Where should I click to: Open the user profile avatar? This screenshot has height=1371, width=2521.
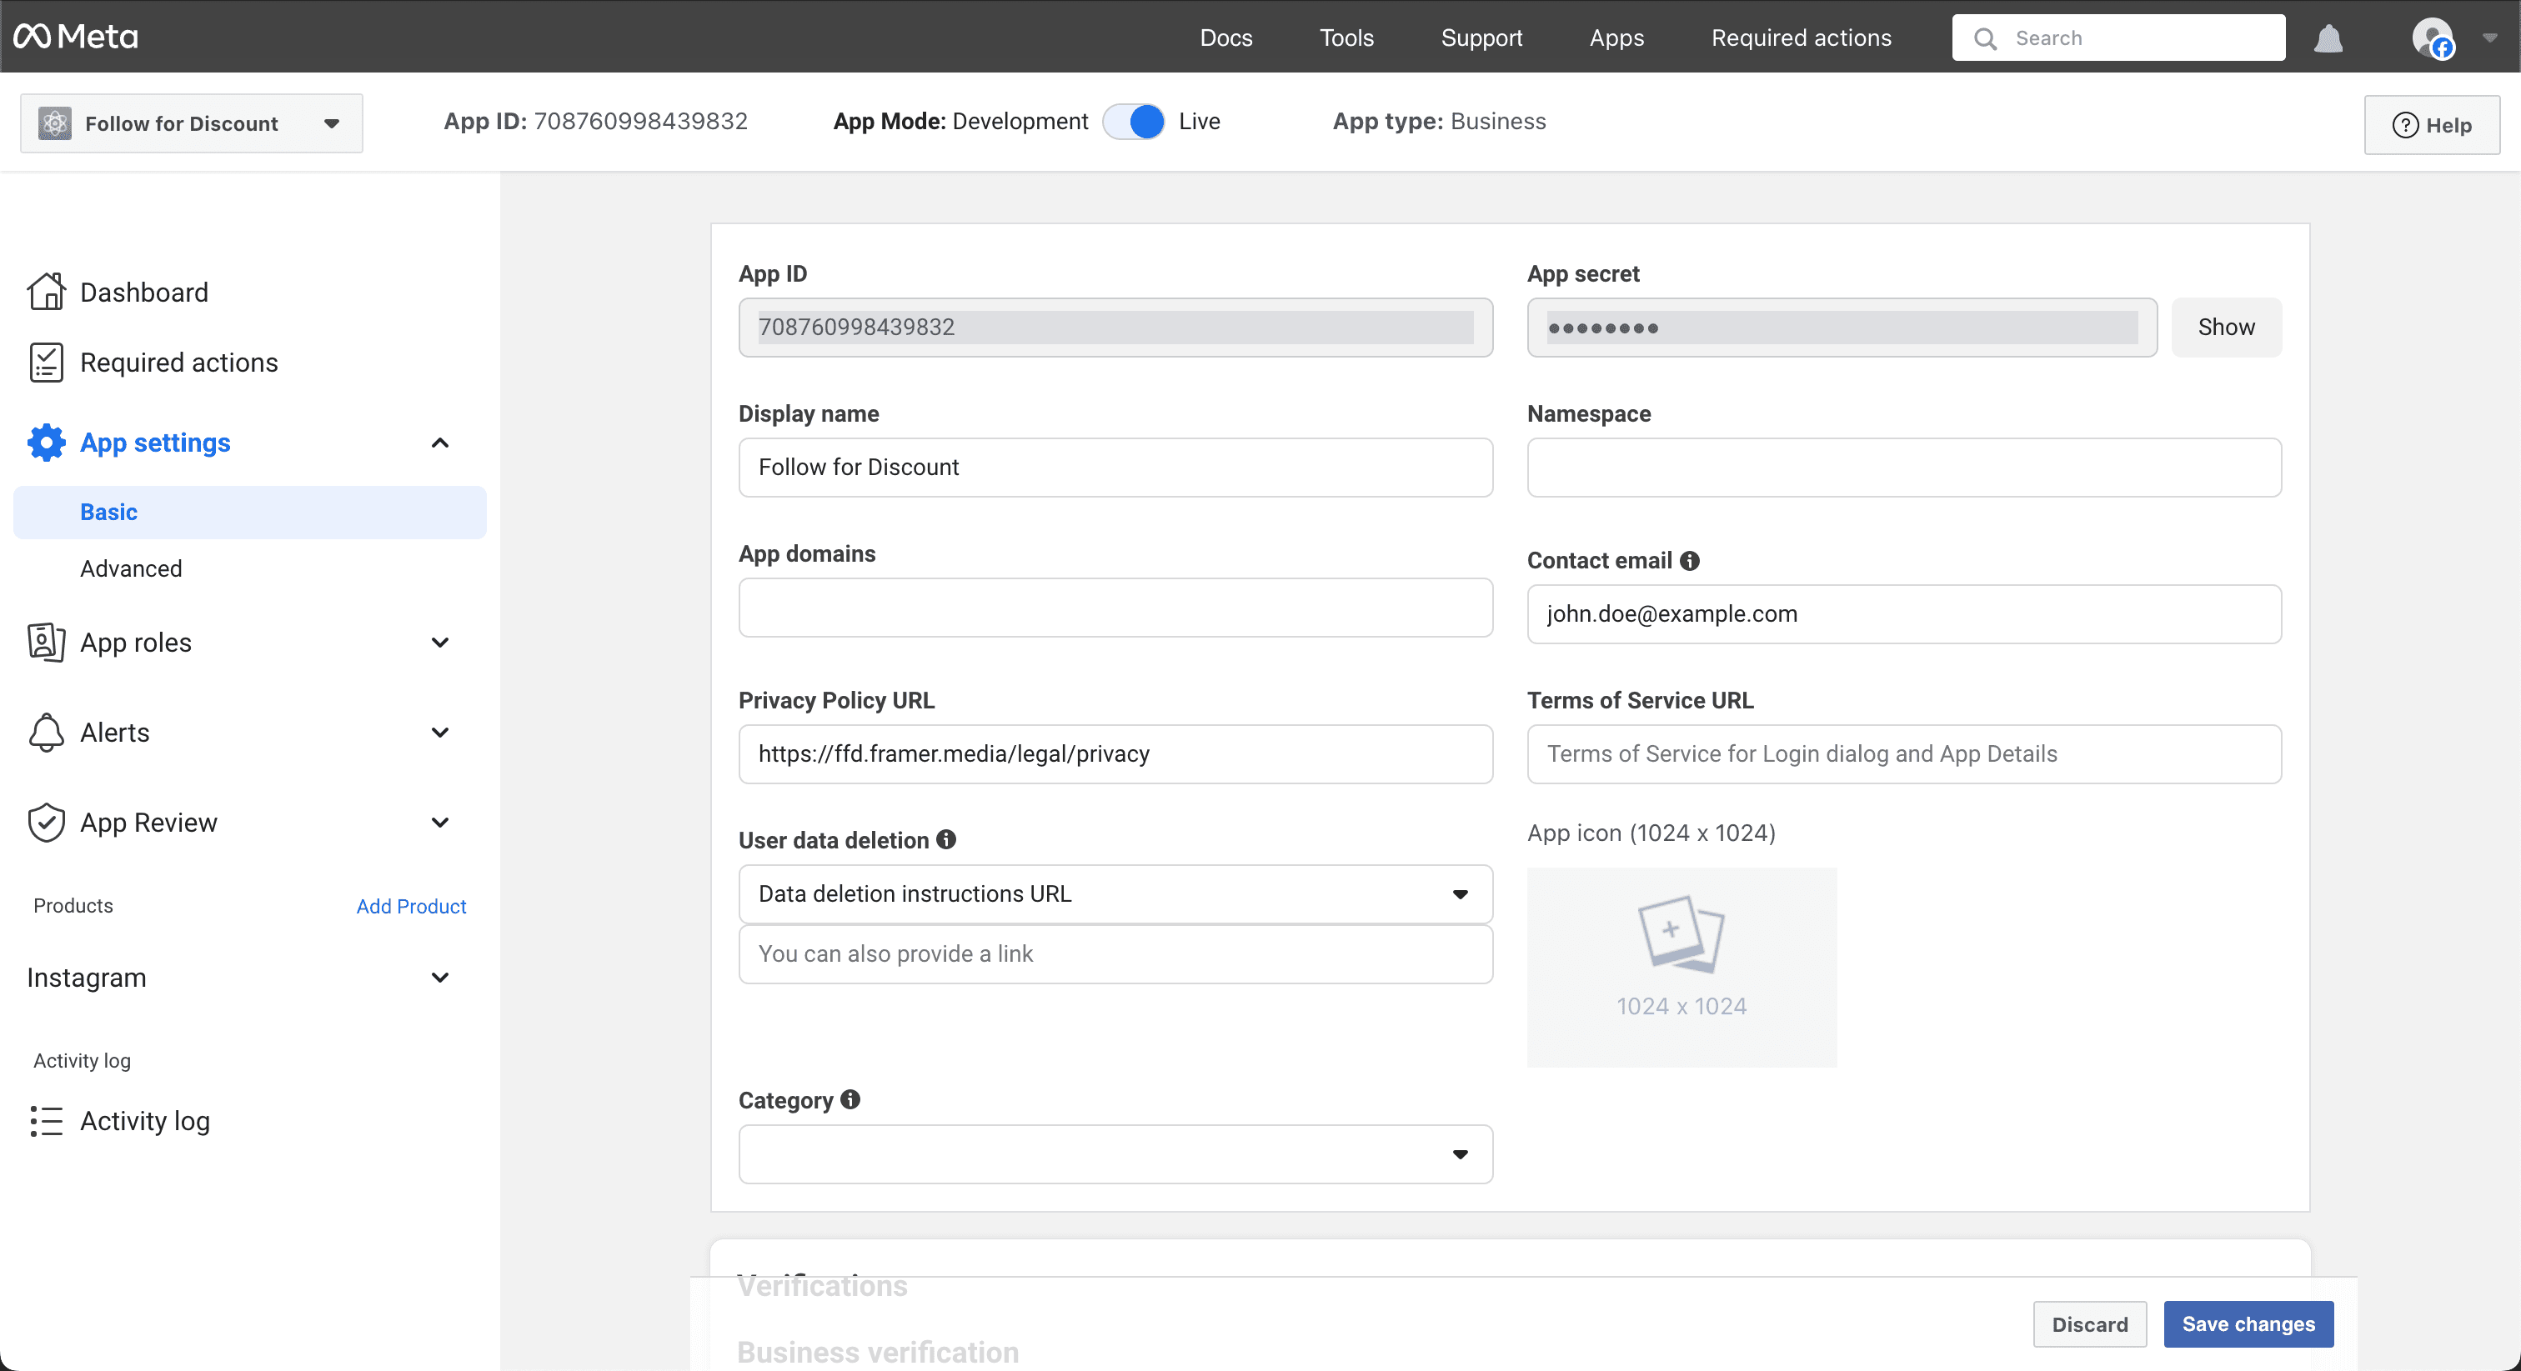[2433, 38]
